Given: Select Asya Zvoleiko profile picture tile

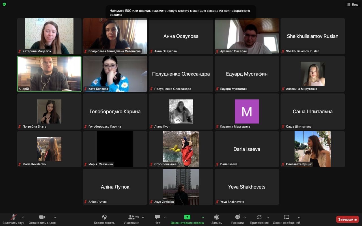Looking at the screenshot, I should click(181, 187).
